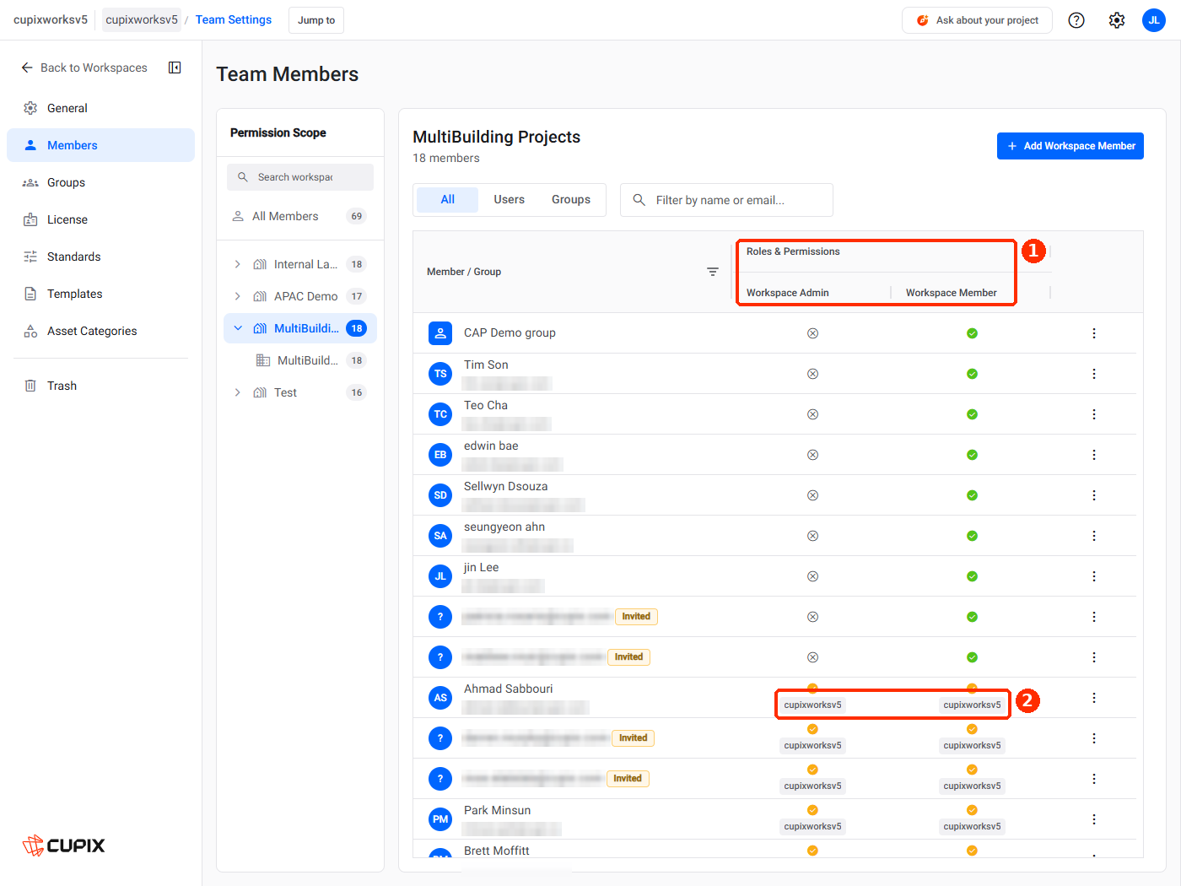
Task: Switch to the All tab
Action: (447, 200)
